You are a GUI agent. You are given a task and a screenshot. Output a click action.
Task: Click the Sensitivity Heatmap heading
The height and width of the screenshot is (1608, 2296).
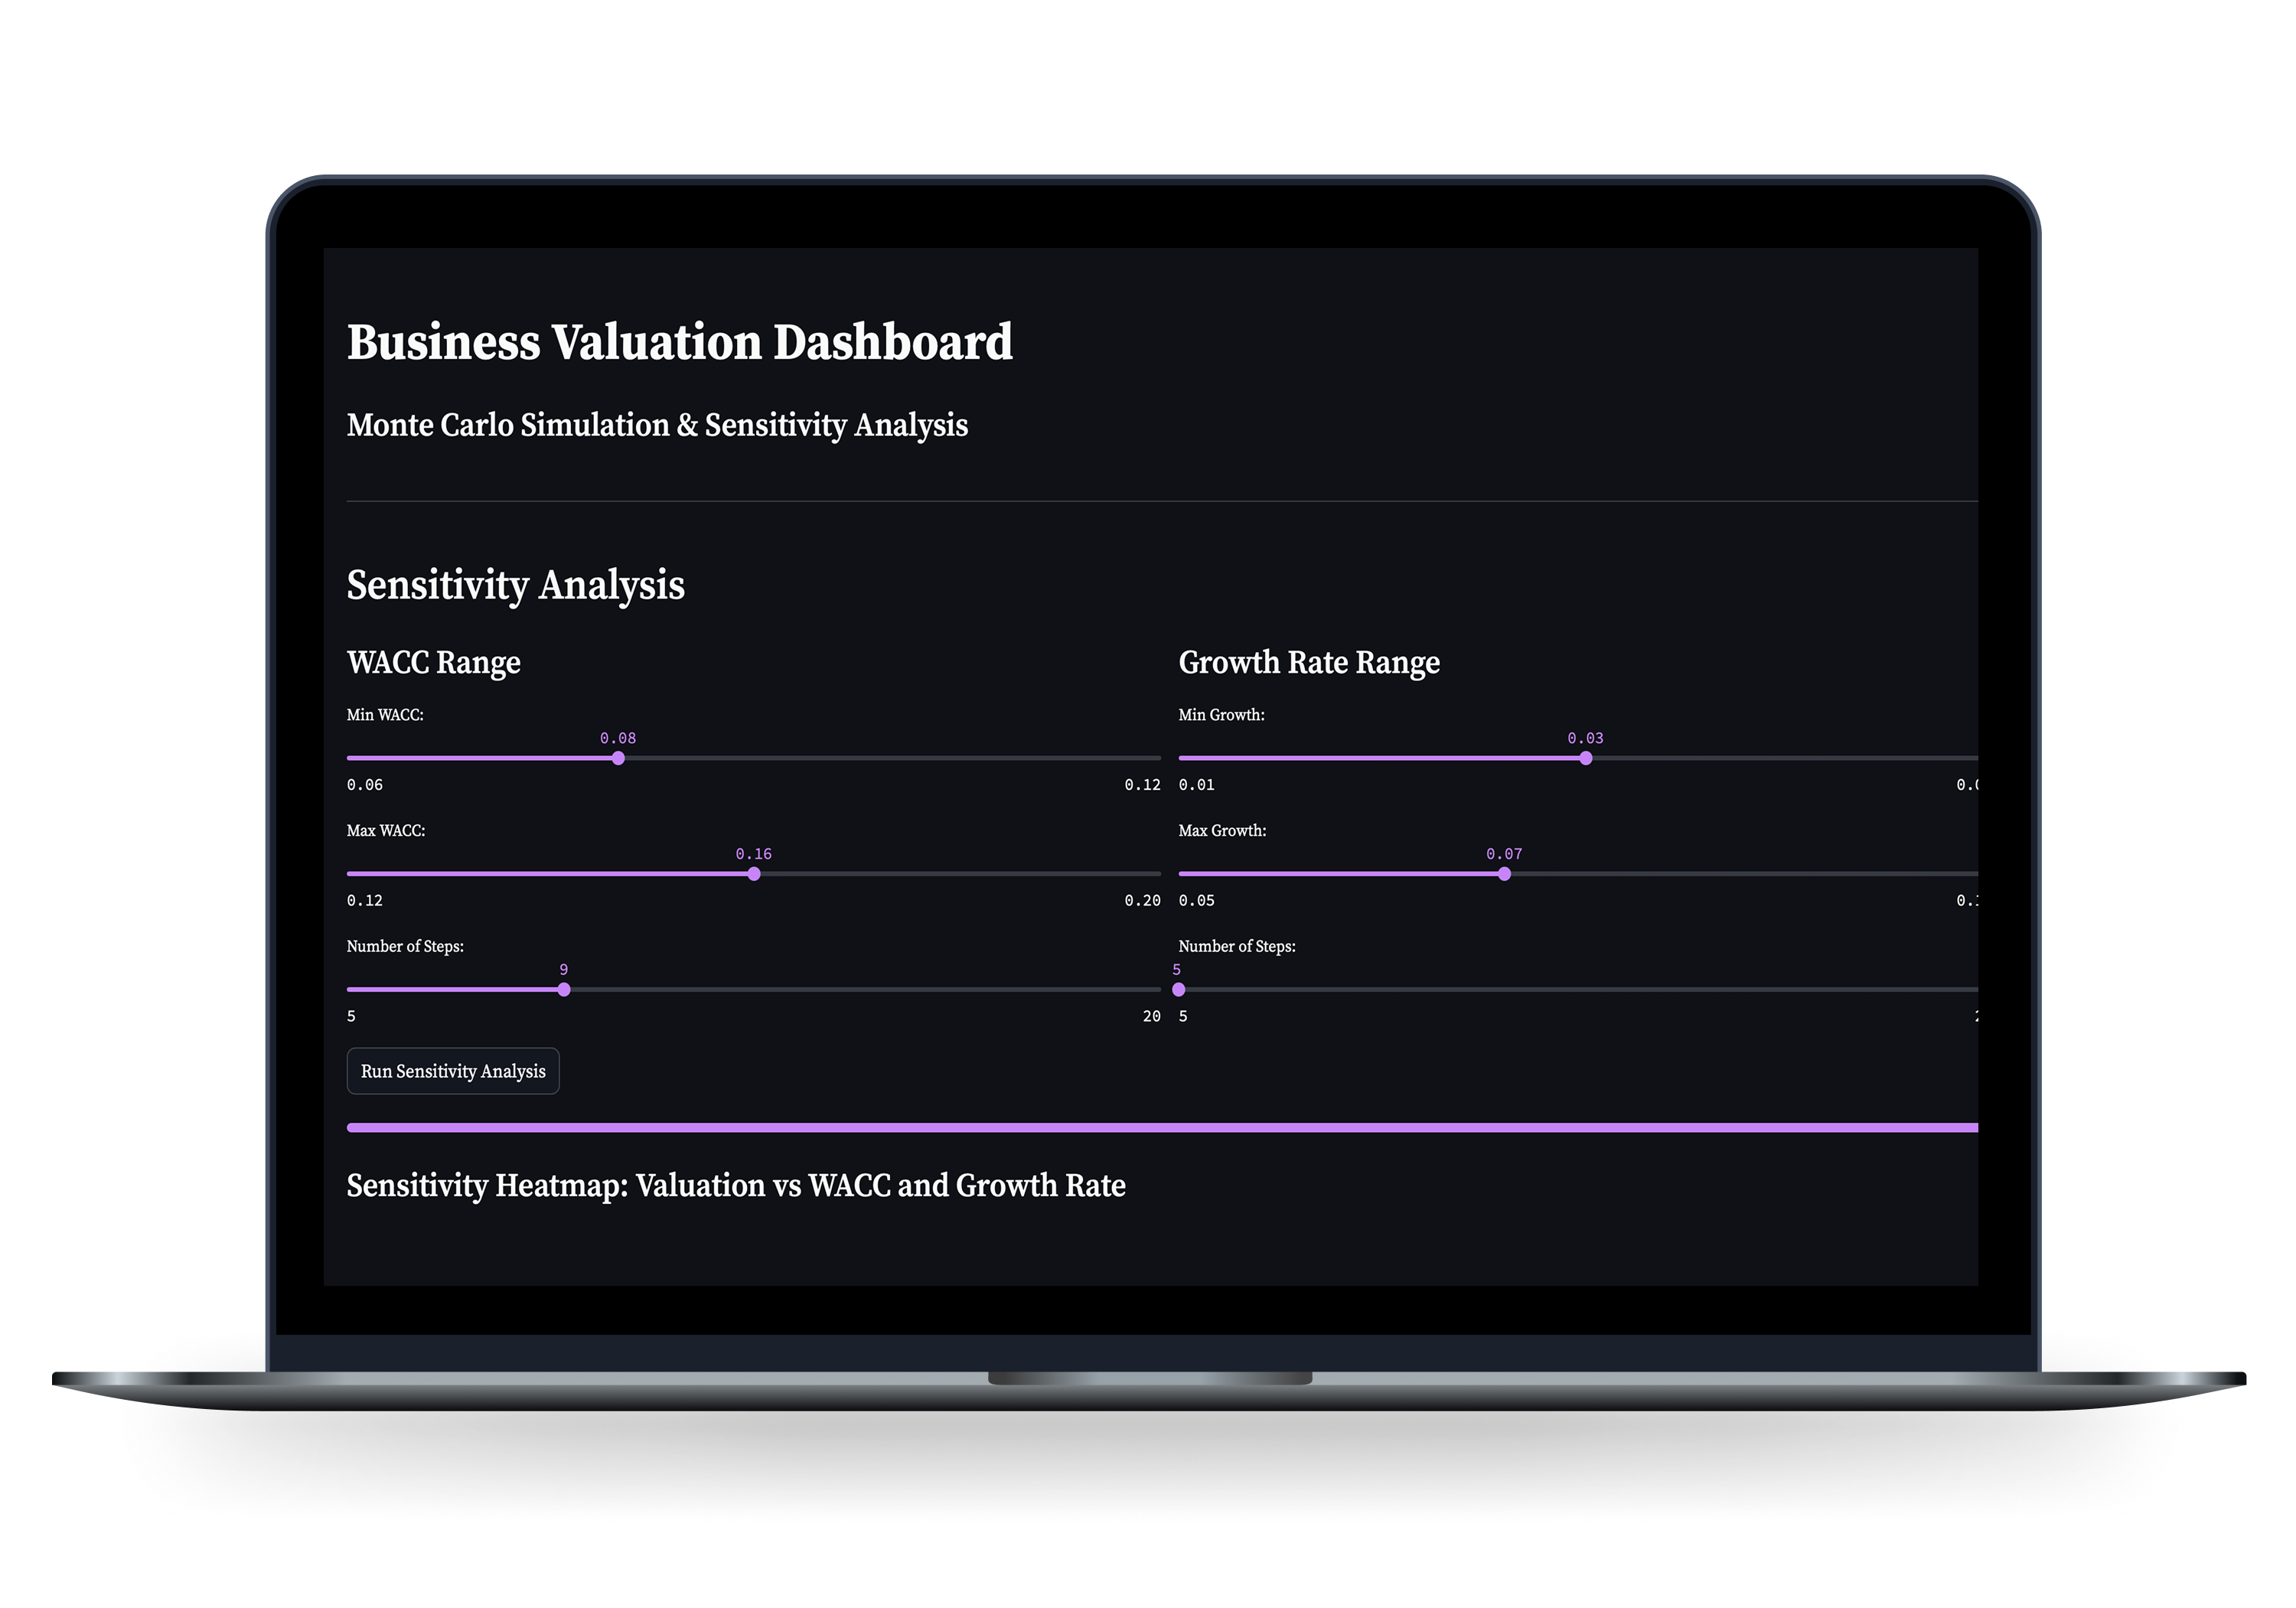point(736,1186)
